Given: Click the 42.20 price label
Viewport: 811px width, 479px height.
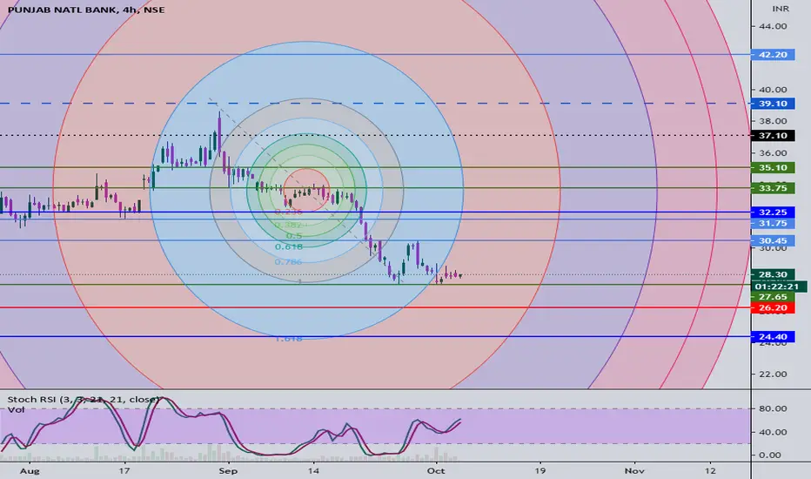Looking at the screenshot, I should (x=773, y=54).
